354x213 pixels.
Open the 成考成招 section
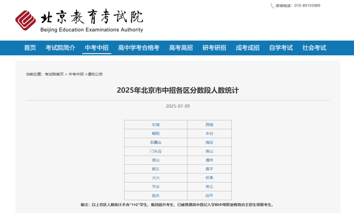click(x=247, y=48)
